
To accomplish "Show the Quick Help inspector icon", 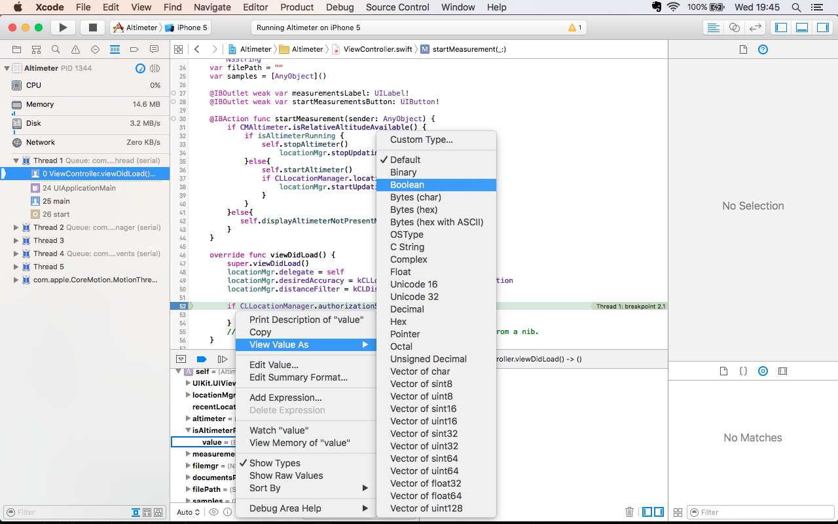I will coord(763,49).
